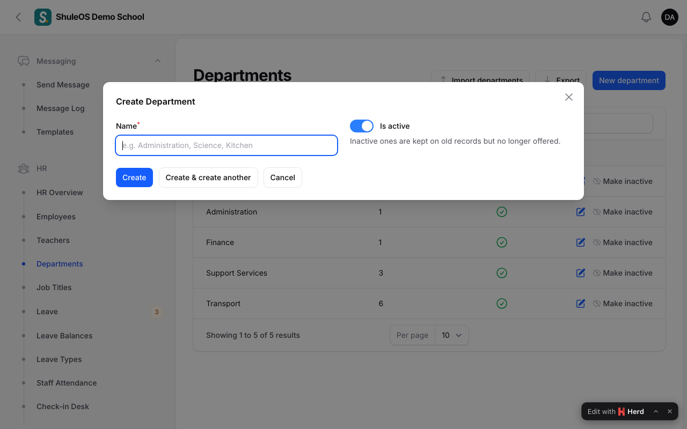The image size is (687, 429).
Task: Open the DA user avatar menu
Action: [670, 17]
